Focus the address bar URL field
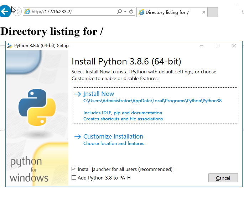 point(71,12)
